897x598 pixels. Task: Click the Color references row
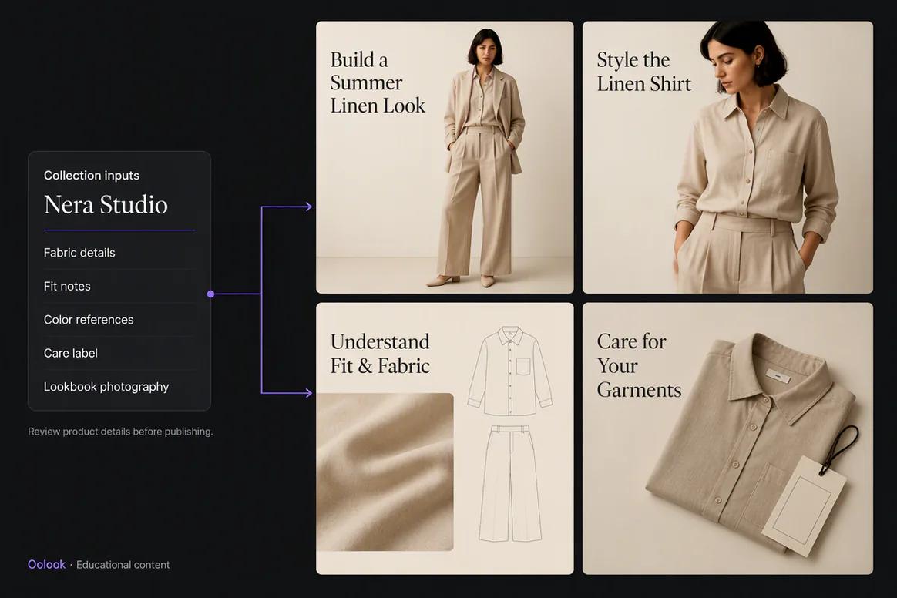tap(119, 319)
